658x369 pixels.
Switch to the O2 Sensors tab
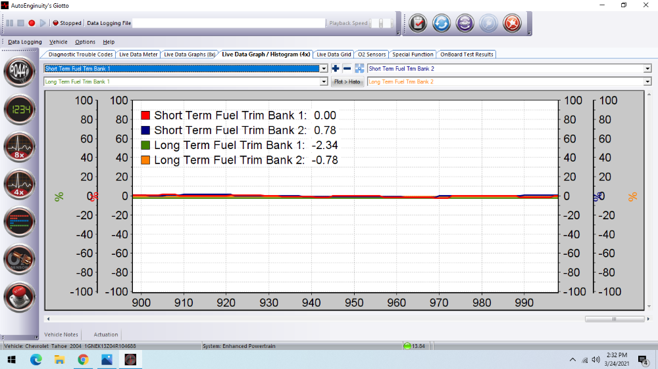click(372, 54)
